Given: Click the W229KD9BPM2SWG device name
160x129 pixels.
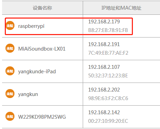Looking at the screenshot, I should (42, 117).
